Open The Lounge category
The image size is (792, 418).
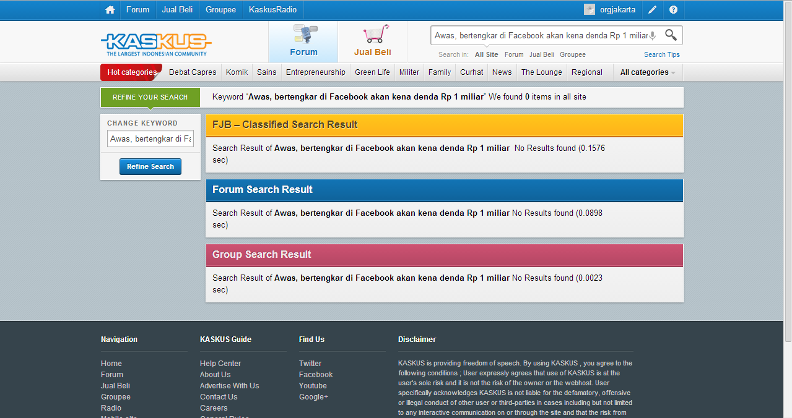pyautogui.click(x=542, y=72)
